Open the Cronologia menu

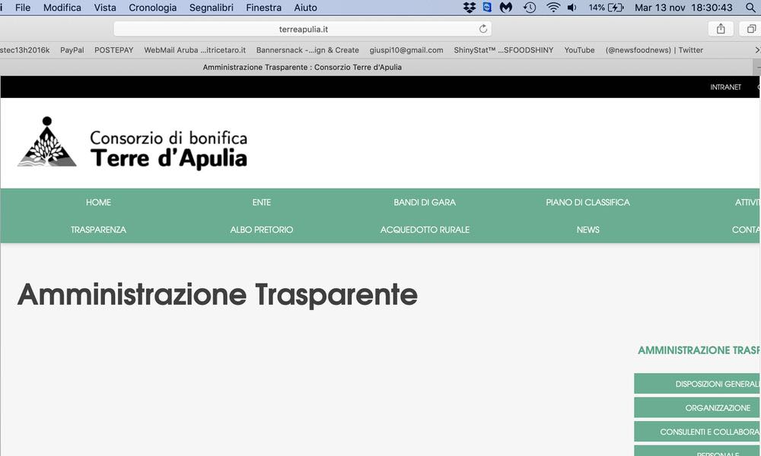152,8
